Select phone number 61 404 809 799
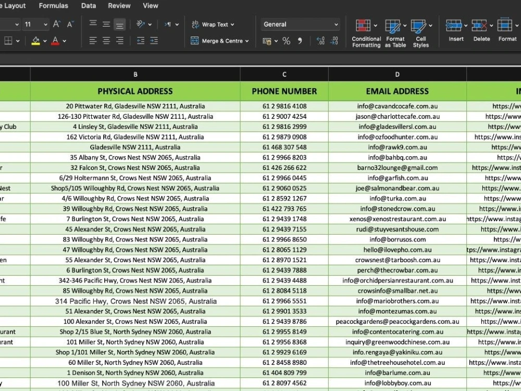The image size is (521, 391). coord(284,373)
